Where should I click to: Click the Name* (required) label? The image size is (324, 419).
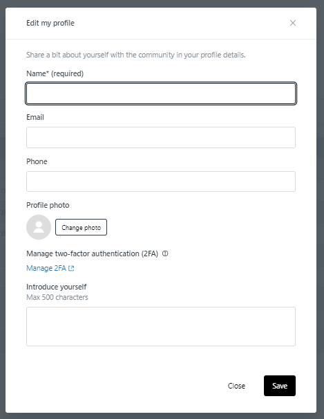[55, 73]
